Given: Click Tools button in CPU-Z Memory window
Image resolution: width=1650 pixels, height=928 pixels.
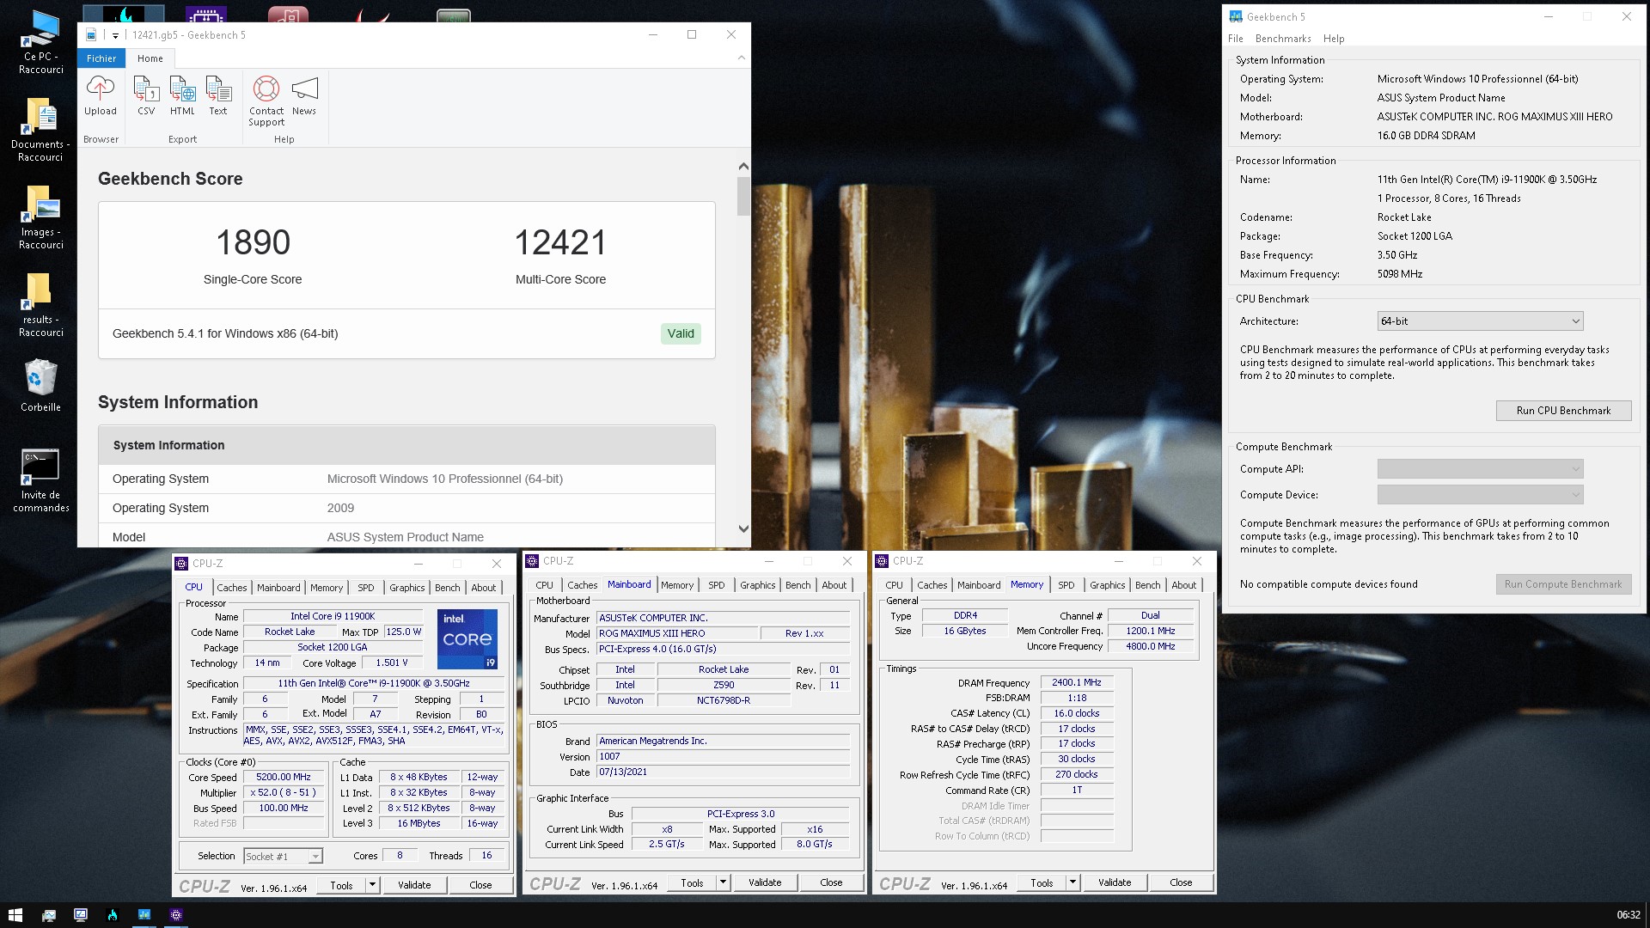Looking at the screenshot, I should [1042, 882].
